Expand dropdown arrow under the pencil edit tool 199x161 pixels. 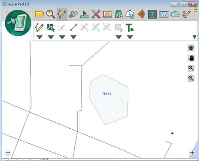coord(39,37)
